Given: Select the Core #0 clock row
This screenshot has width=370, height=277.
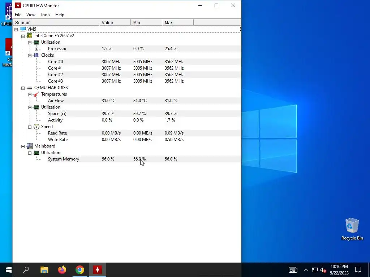Looking at the screenshot, I should point(144,61).
